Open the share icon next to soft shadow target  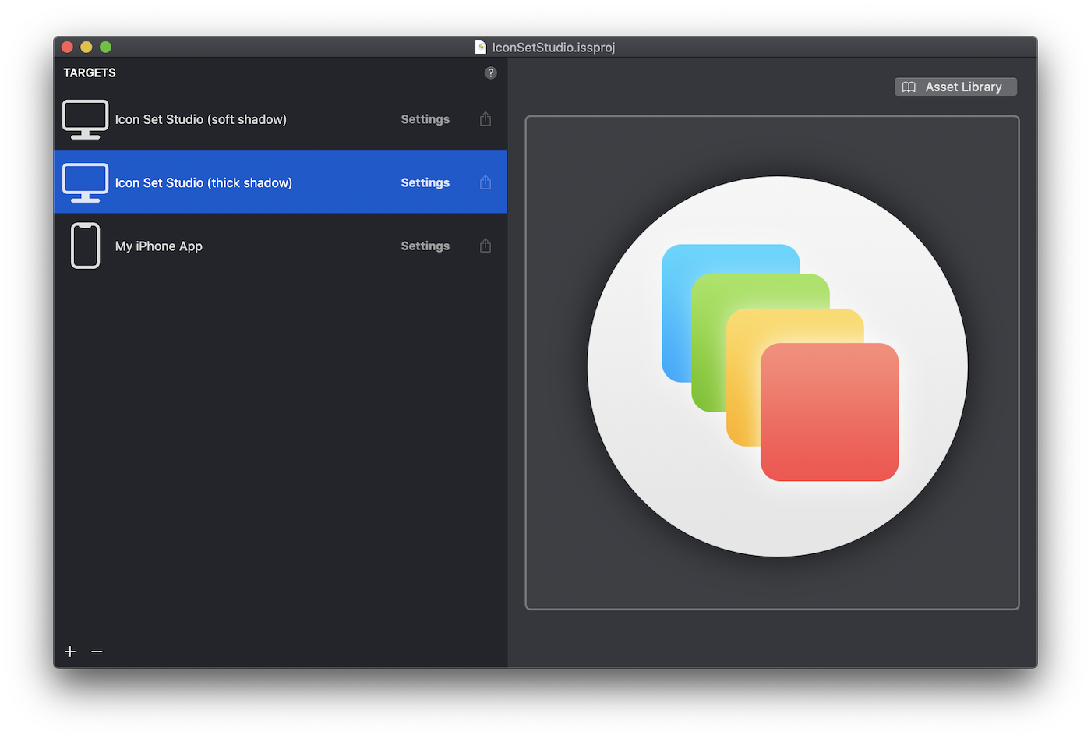point(485,118)
